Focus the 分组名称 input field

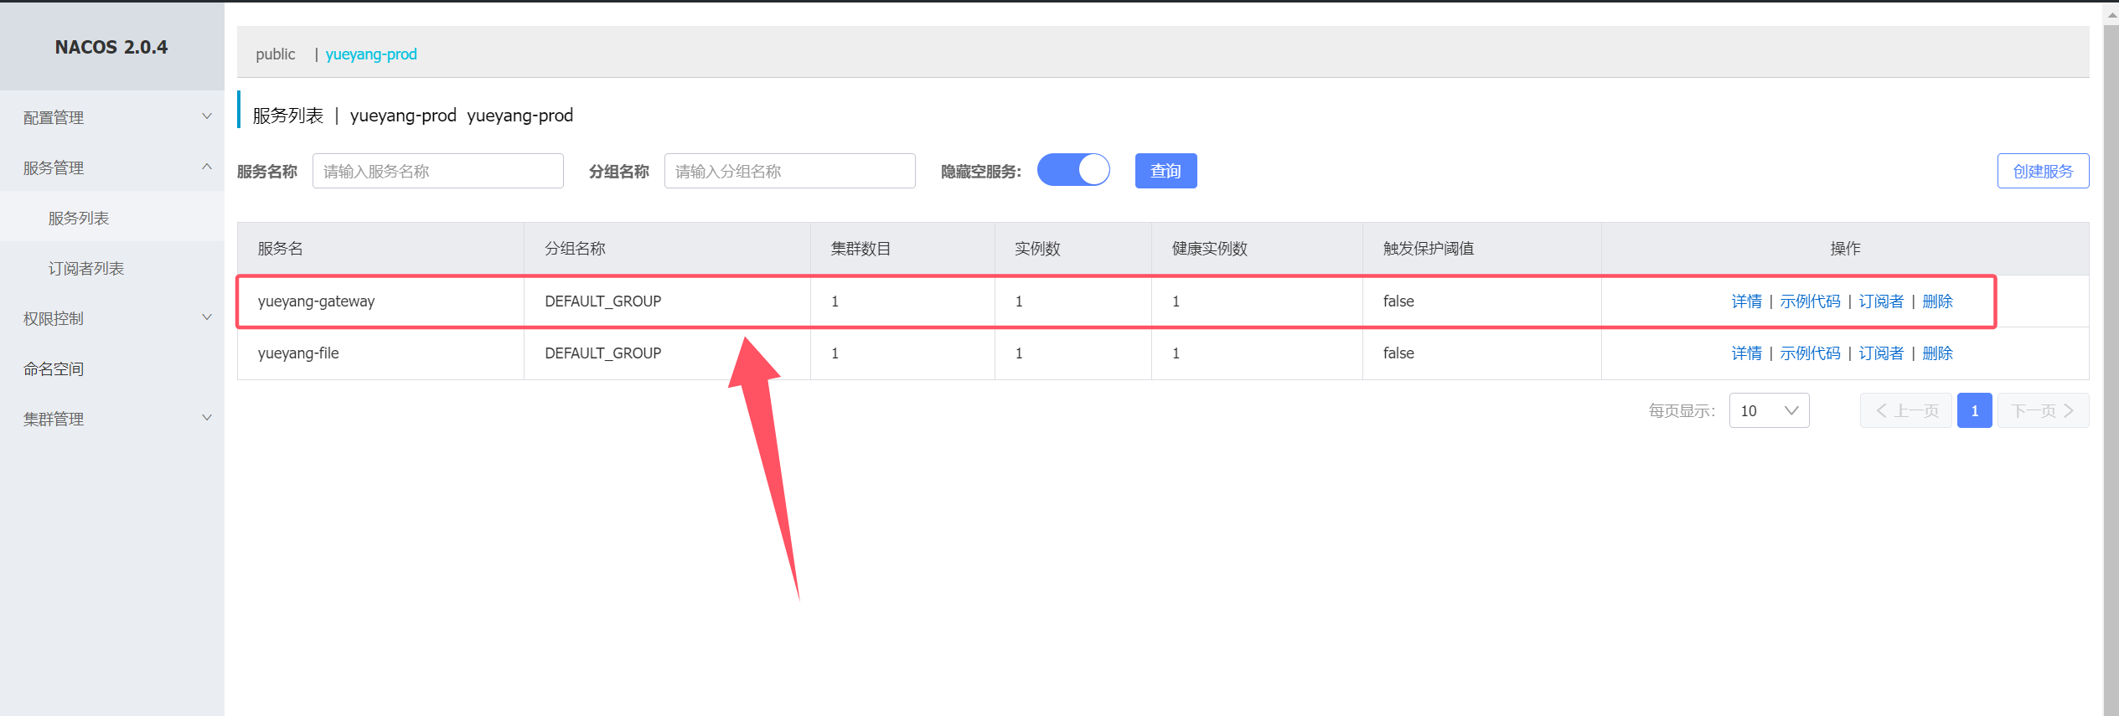[789, 171]
